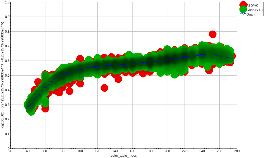Click the red point near index 88 at 0.39
This screenshot has width=264, height=158.
click(69, 91)
